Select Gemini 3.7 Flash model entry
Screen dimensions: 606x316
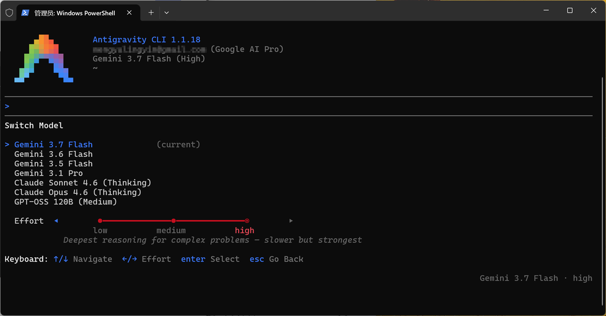[53, 144]
